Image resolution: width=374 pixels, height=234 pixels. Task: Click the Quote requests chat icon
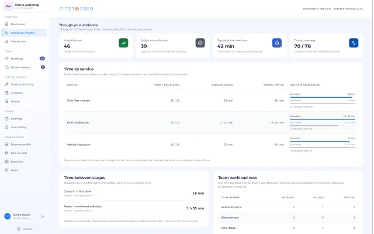[x=6, y=67]
